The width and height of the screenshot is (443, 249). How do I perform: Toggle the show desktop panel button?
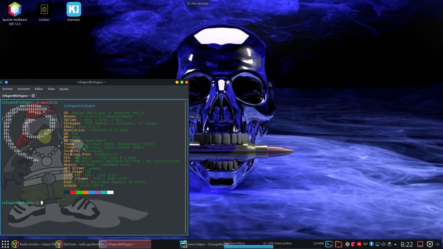pos(420,244)
